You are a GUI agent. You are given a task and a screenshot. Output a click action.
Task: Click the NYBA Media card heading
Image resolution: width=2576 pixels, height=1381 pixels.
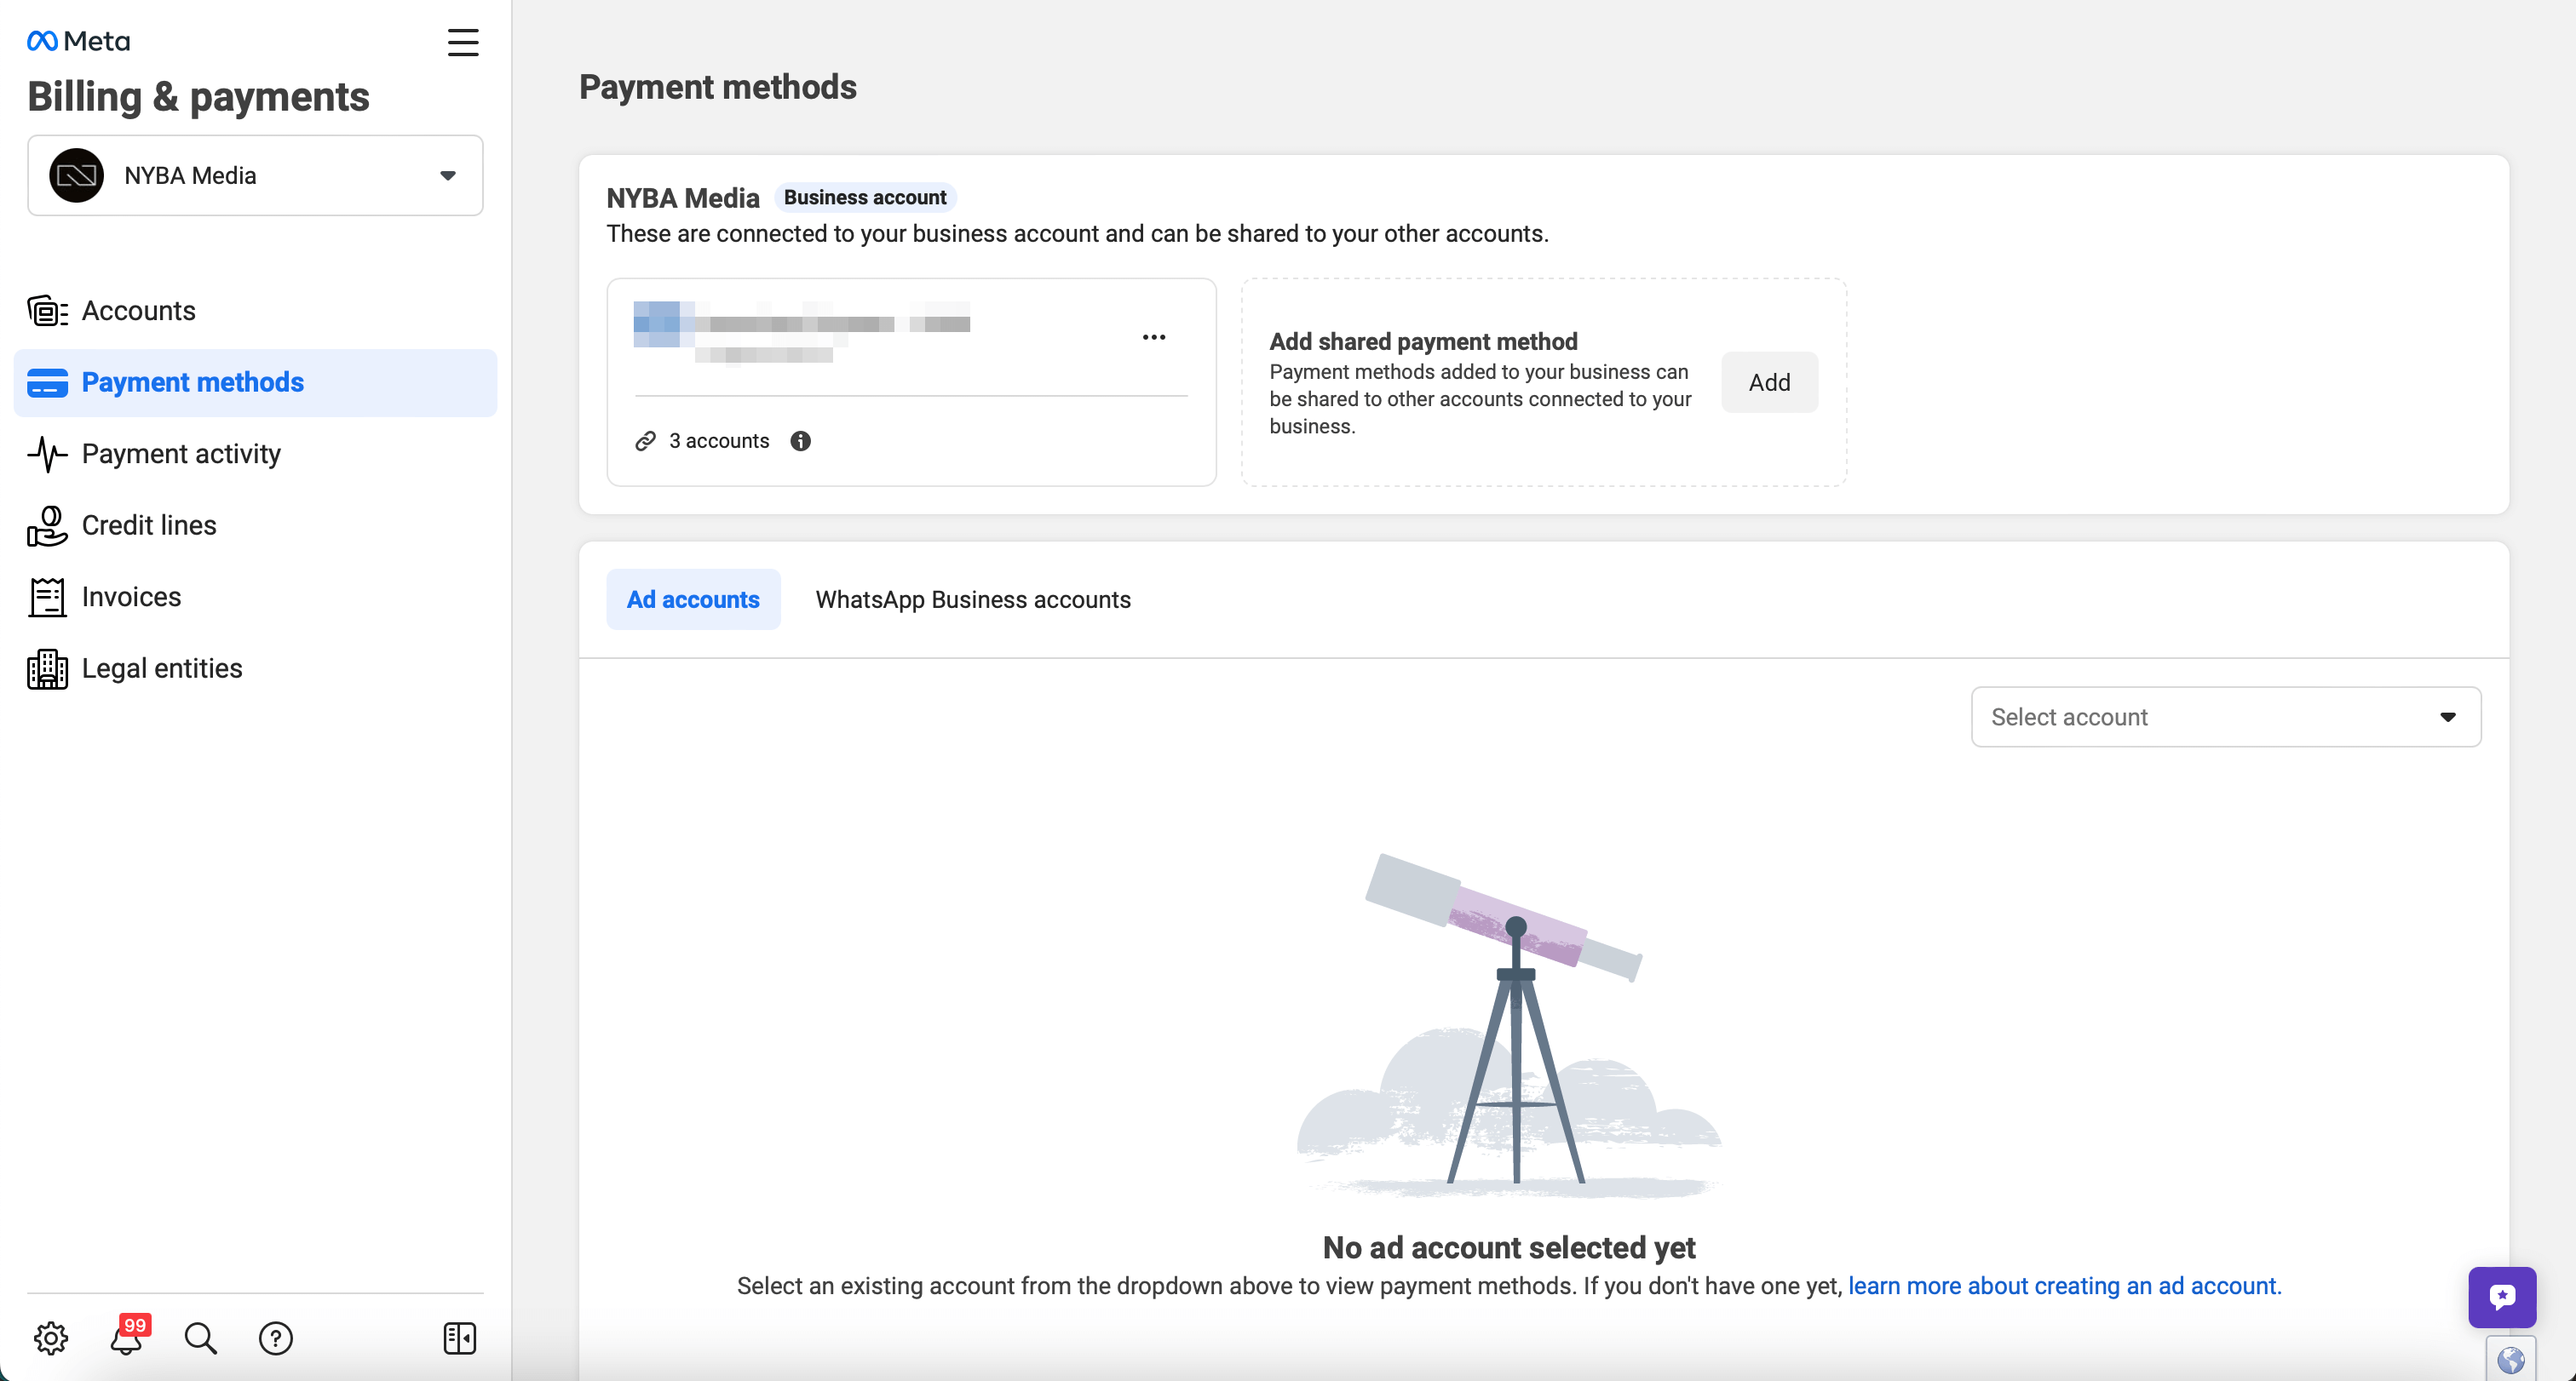tap(683, 198)
